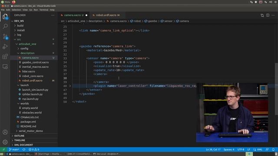Open the Menu button in top panel
Image resolution: width=278 pixels, height=156 pixels.
click(6, 2)
